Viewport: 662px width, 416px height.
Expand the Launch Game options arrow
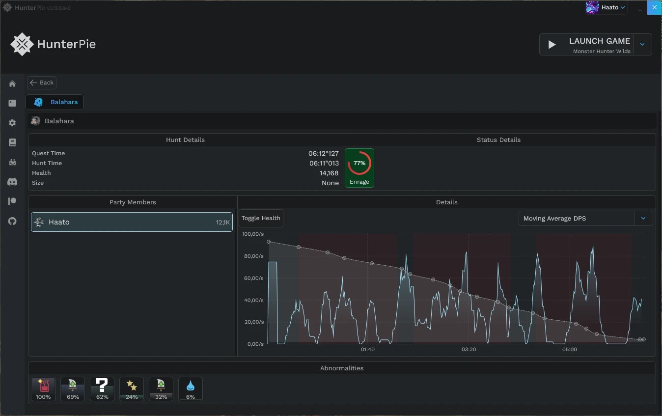click(642, 45)
